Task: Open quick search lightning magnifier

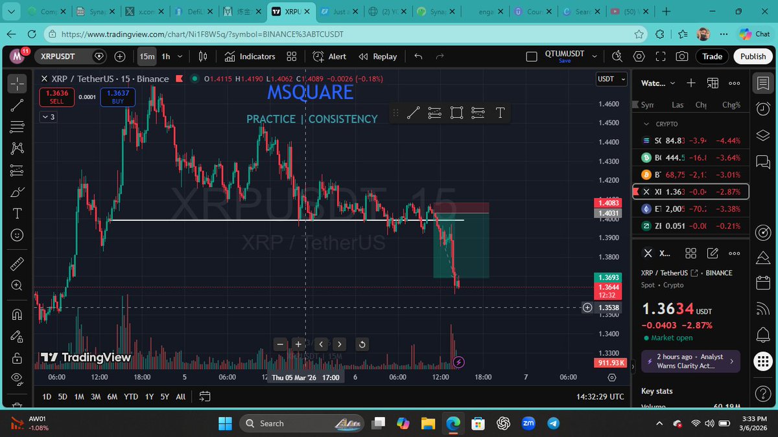Action: pos(617,56)
